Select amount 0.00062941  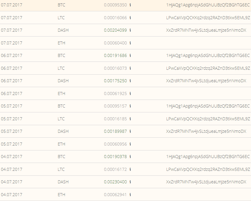pos(115,194)
